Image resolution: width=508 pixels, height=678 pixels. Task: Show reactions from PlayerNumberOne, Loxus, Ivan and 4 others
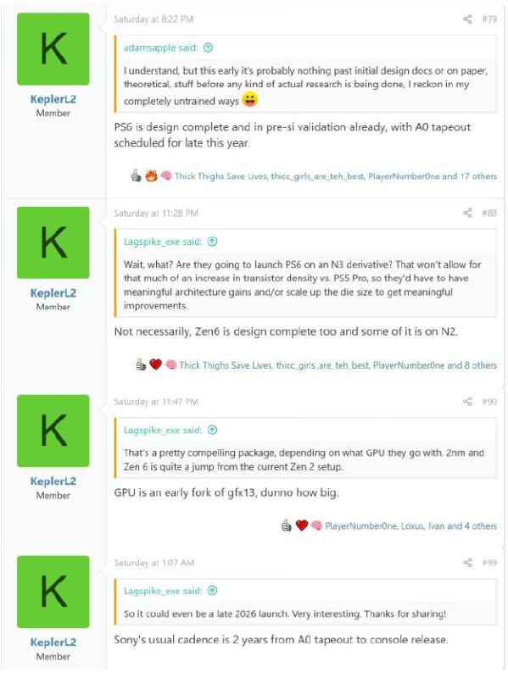[410, 525]
